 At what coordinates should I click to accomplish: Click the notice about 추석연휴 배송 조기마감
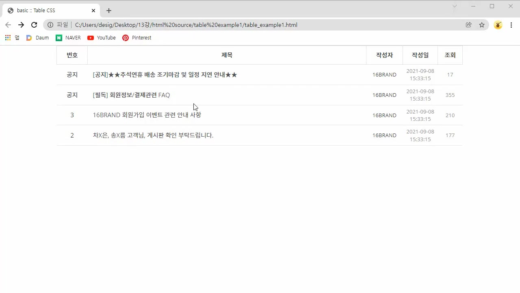(165, 74)
